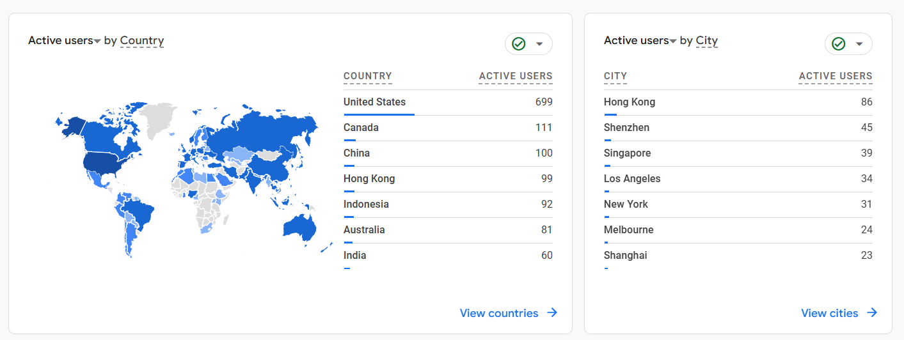
Task: Open data quality dropdown arrow in Country card
Action: point(539,44)
